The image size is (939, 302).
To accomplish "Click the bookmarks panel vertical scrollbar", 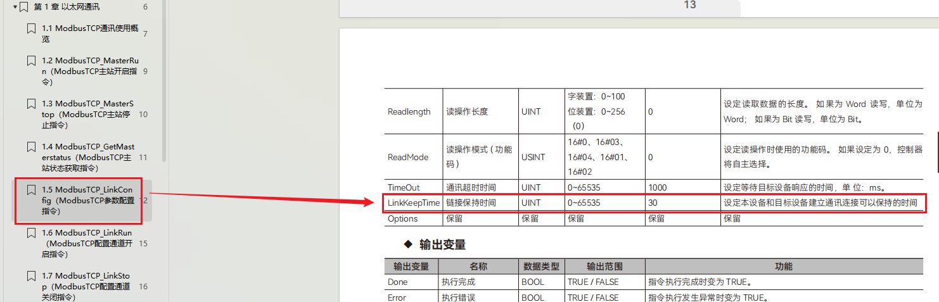I will pos(165,82).
